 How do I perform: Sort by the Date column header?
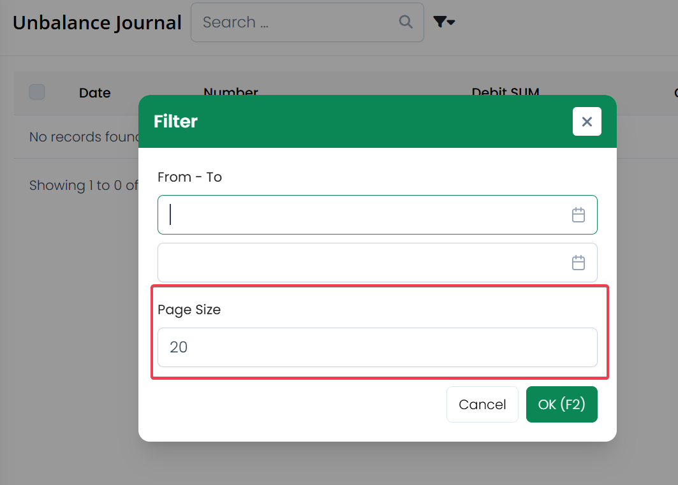(x=95, y=93)
